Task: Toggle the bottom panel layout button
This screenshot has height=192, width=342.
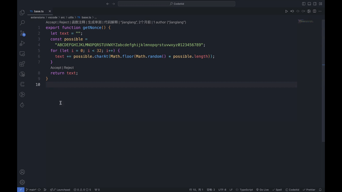Action: (x=309, y=4)
